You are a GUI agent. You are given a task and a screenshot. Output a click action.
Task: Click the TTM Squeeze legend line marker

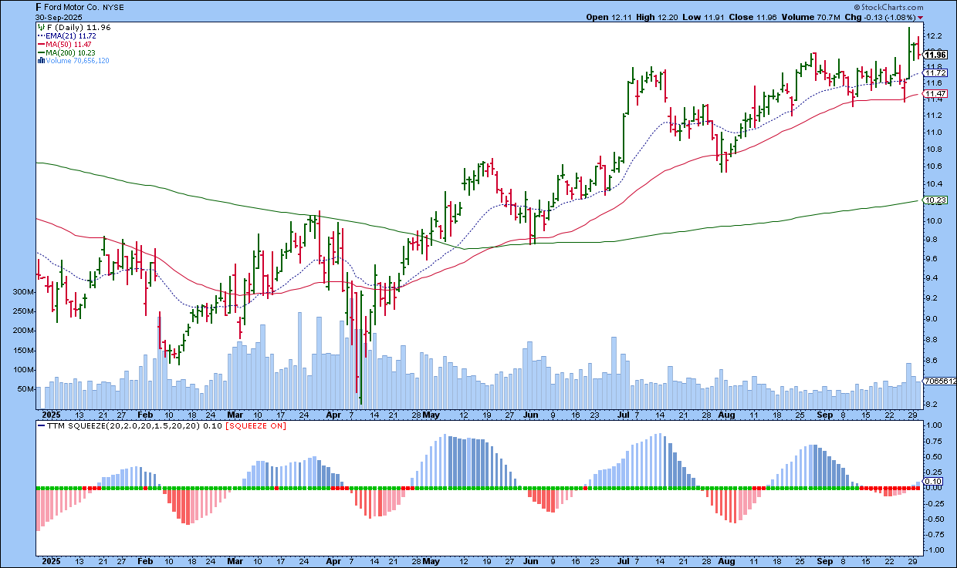click(40, 425)
